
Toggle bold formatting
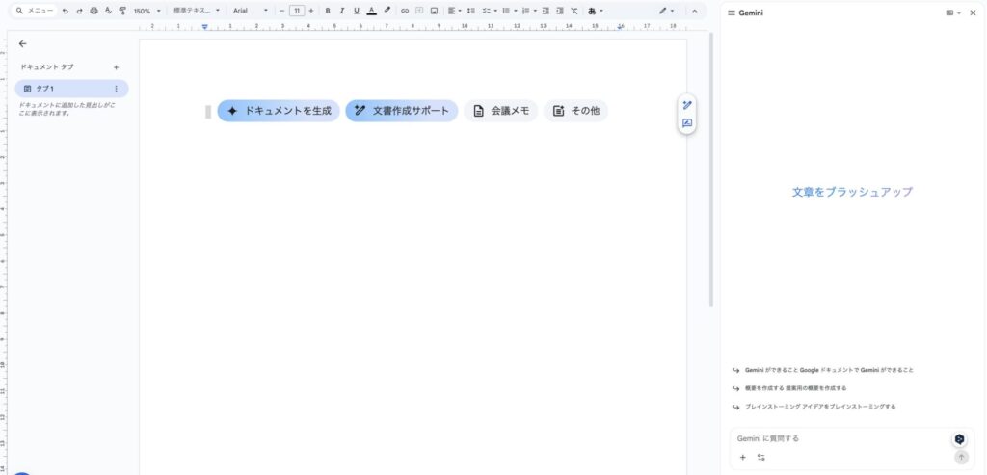click(x=328, y=11)
